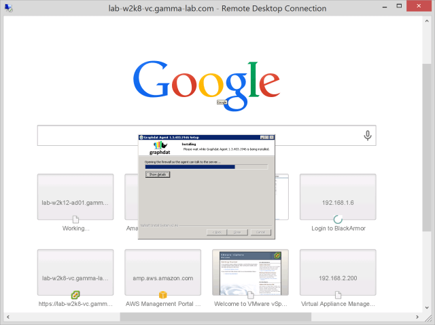Maximize the Remote Desktop Connection window
The height and width of the screenshot is (325, 435).
[399, 6]
